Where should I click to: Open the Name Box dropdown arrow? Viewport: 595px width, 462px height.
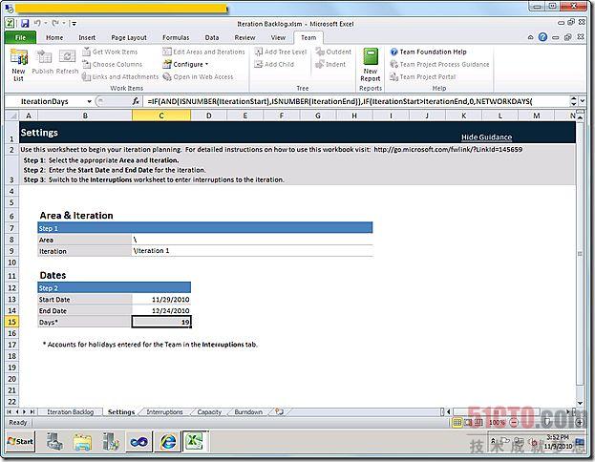[x=89, y=101]
